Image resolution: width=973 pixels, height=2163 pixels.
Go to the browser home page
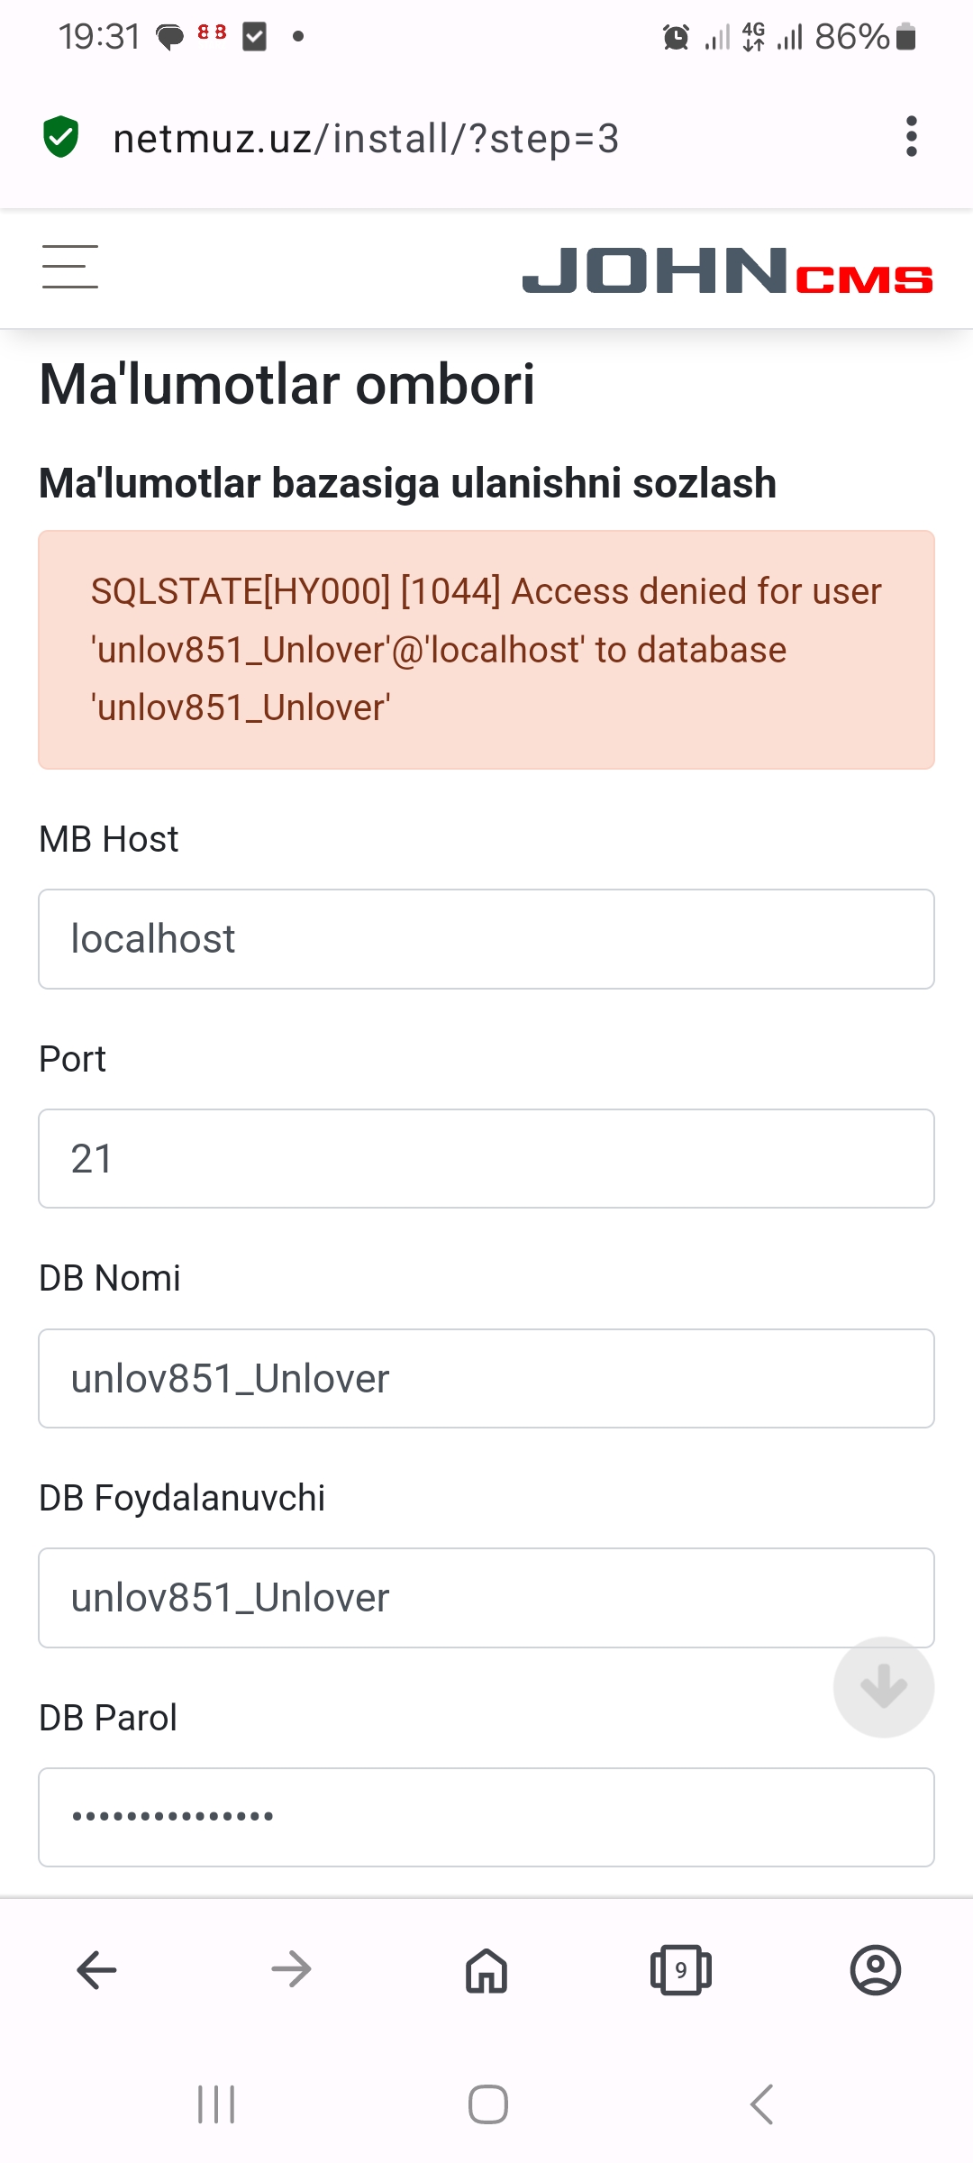[x=486, y=1970]
